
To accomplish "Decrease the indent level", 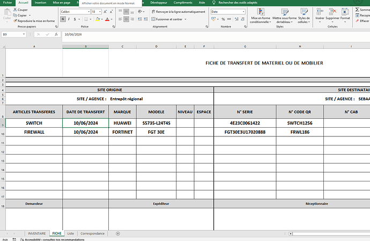I will point(140,19).
